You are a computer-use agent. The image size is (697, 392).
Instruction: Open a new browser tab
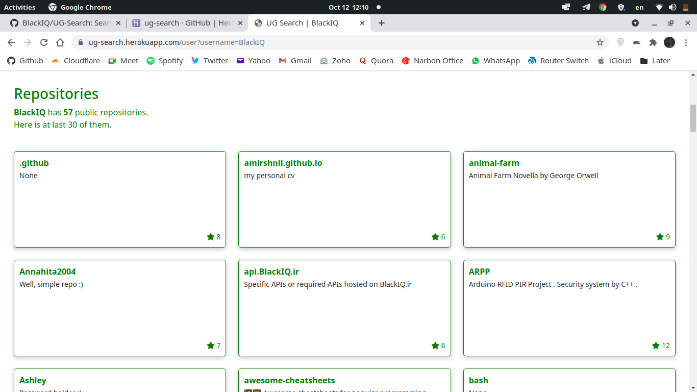pos(382,23)
